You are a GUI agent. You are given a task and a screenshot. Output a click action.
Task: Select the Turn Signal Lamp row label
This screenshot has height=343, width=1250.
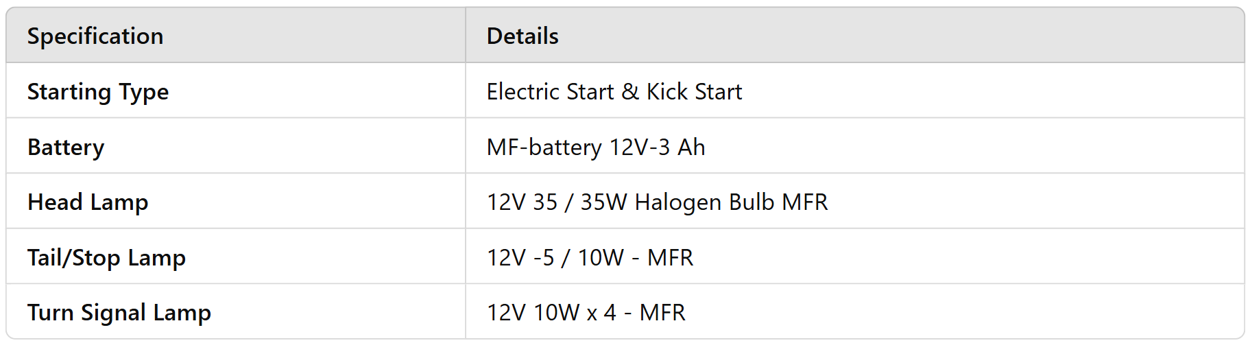click(x=119, y=313)
